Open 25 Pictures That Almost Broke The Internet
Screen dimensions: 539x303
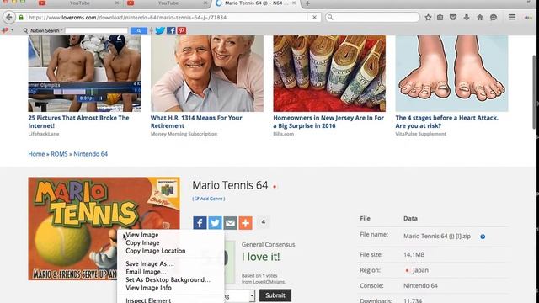[x=78, y=121]
